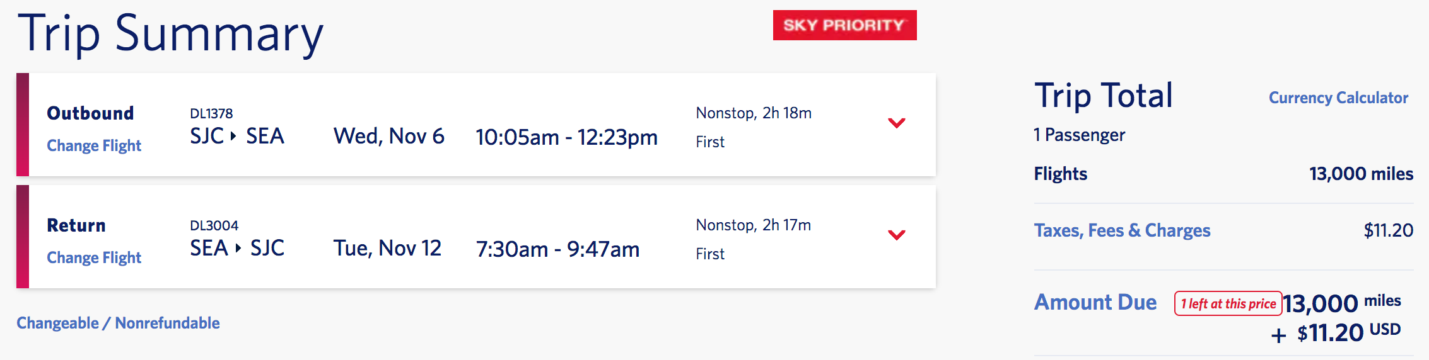Viewport: 1429px width, 360px height.
Task: Click the Amount Due link
Action: pyautogui.click(x=1095, y=302)
